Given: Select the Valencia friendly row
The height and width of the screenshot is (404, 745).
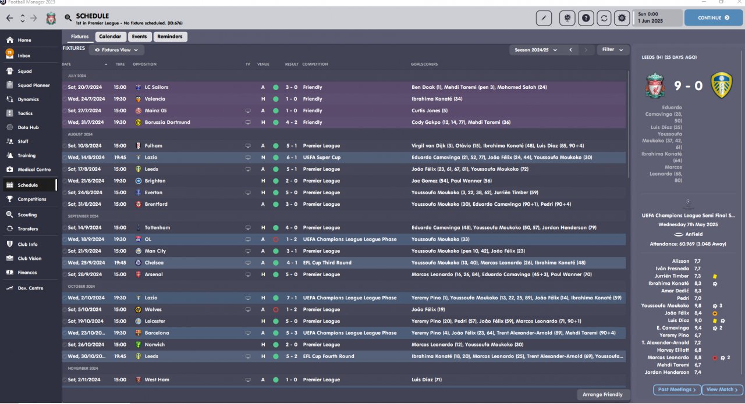Looking at the screenshot, I should tap(344, 99).
